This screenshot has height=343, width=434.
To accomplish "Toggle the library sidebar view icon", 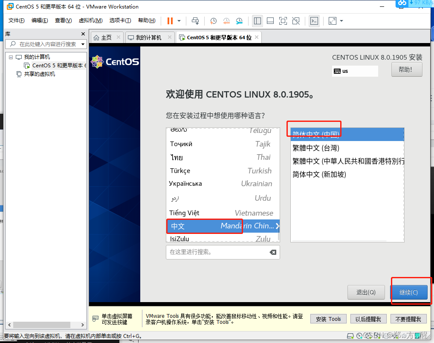I will pos(258,21).
